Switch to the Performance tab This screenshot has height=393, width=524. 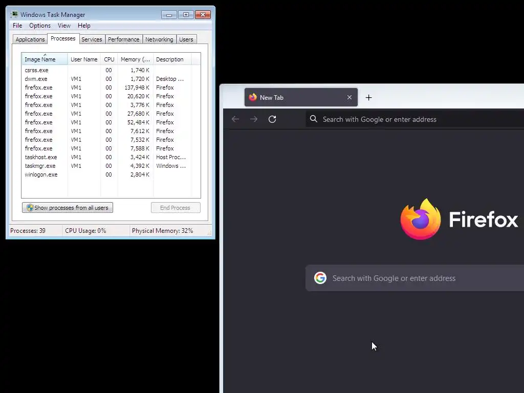(x=124, y=39)
